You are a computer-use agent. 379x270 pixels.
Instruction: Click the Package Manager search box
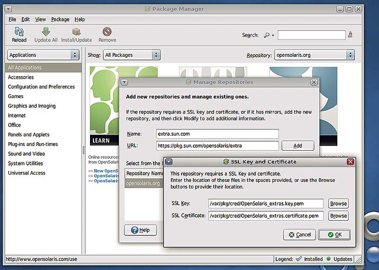point(312,35)
